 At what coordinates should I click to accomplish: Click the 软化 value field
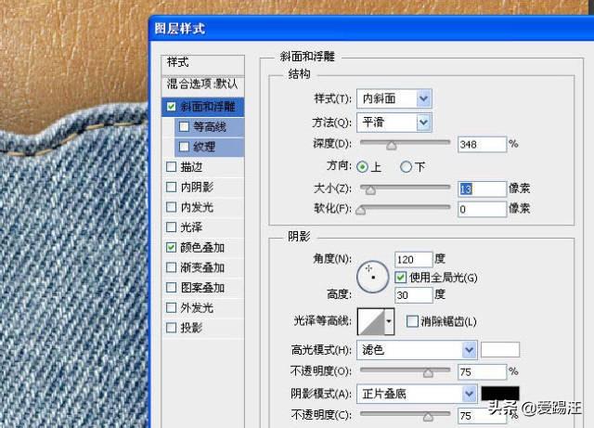pyautogui.click(x=482, y=209)
